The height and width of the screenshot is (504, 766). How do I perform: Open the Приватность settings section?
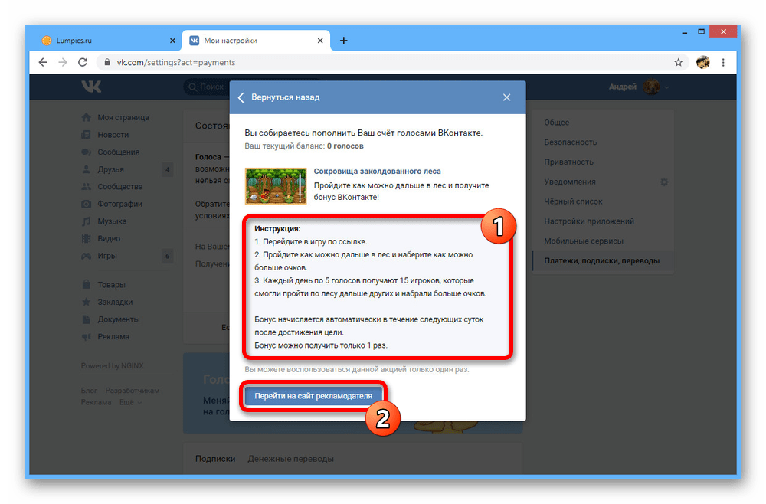568,162
